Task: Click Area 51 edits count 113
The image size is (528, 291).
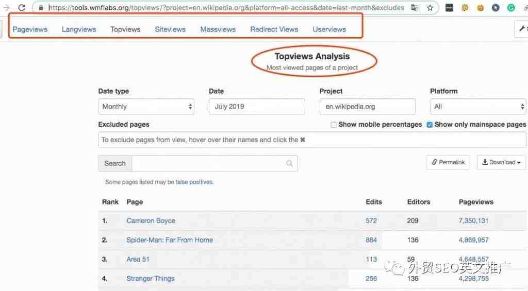Action: pyautogui.click(x=371, y=259)
